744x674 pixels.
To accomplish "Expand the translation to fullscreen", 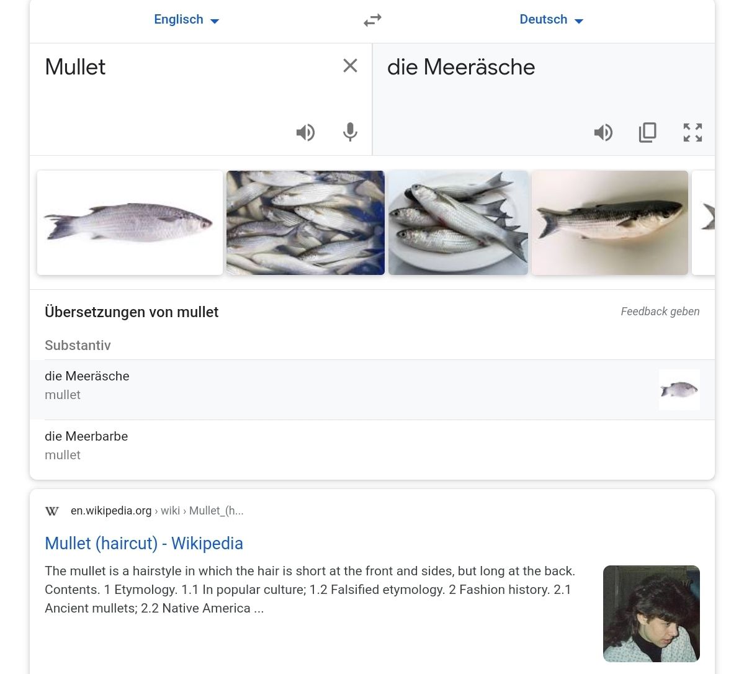I will tap(692, 132).
